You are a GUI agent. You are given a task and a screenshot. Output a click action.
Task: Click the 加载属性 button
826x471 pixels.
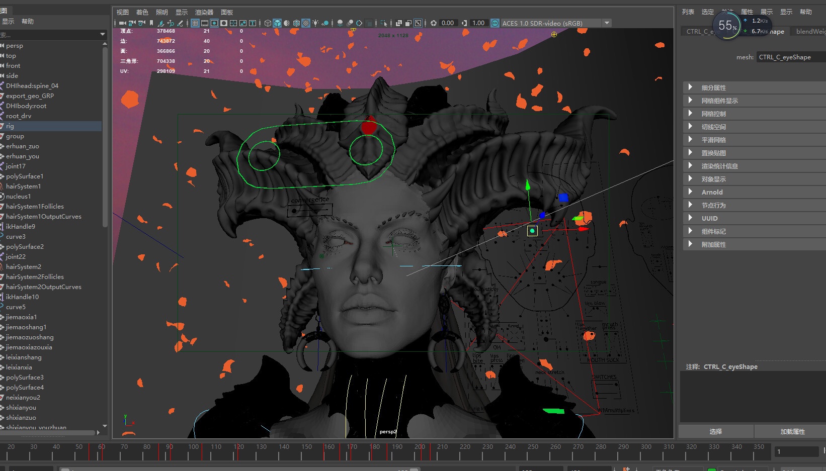click(x=792, y=431)
